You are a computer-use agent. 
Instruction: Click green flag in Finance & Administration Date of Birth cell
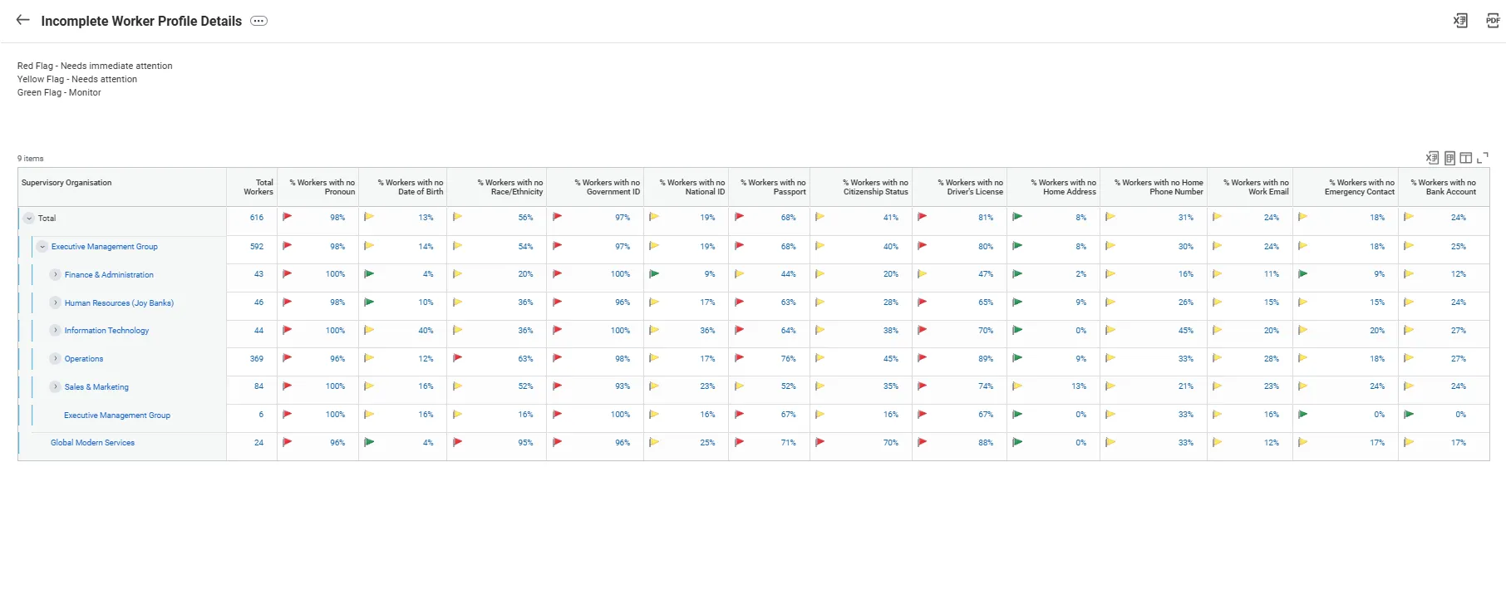[x=369, y=273]
